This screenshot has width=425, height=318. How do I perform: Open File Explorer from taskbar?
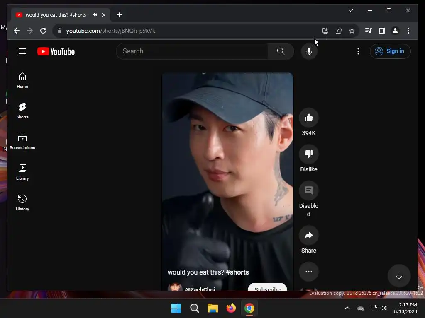tap(213, 308)
